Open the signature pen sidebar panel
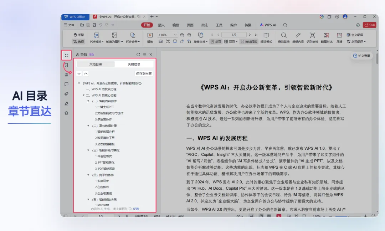 pyautogui.click(x=66, y=104)
